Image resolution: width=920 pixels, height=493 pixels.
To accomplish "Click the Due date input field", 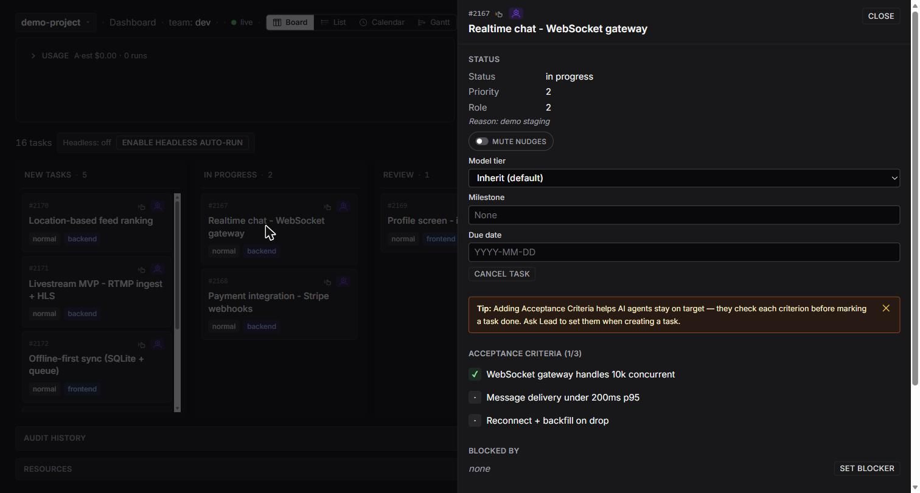I will click(684, 252).
